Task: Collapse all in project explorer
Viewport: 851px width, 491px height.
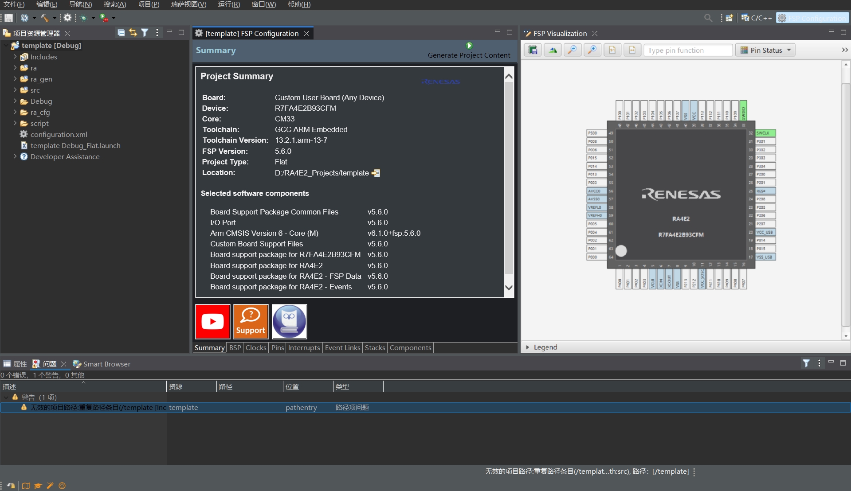Action: click(x=121, y=33)
